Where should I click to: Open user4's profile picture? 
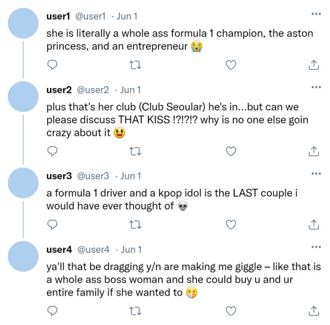[23, 257]
